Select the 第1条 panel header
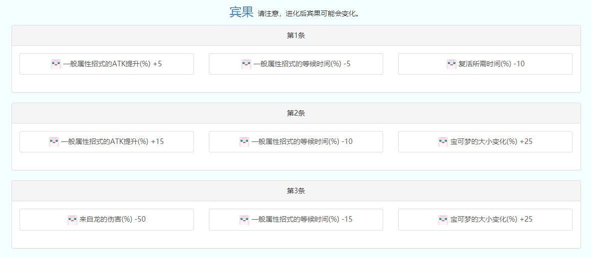The width and height of the screenshot is (591, 257). pos(296,35)
